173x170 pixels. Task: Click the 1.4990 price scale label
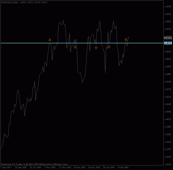[168, 7]
